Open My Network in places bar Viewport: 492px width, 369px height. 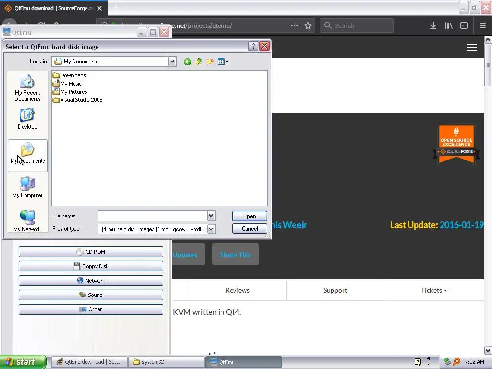coord(27,221)
